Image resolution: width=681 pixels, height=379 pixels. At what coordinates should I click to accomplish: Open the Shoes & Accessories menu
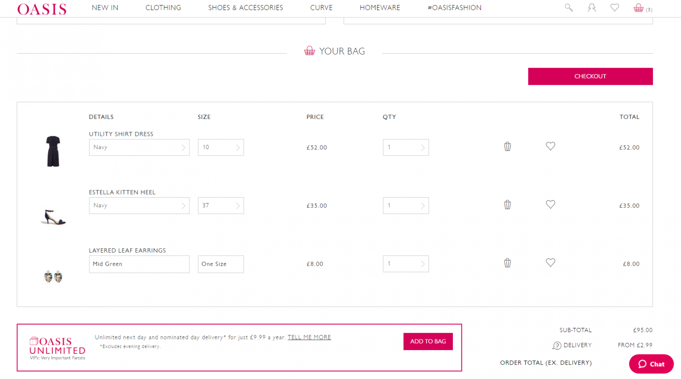click(x=246, y=8)
